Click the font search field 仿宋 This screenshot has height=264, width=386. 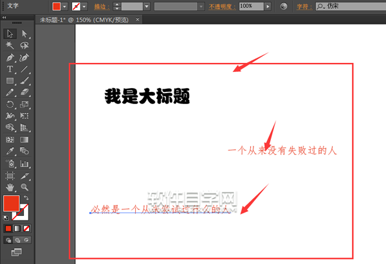351,6
